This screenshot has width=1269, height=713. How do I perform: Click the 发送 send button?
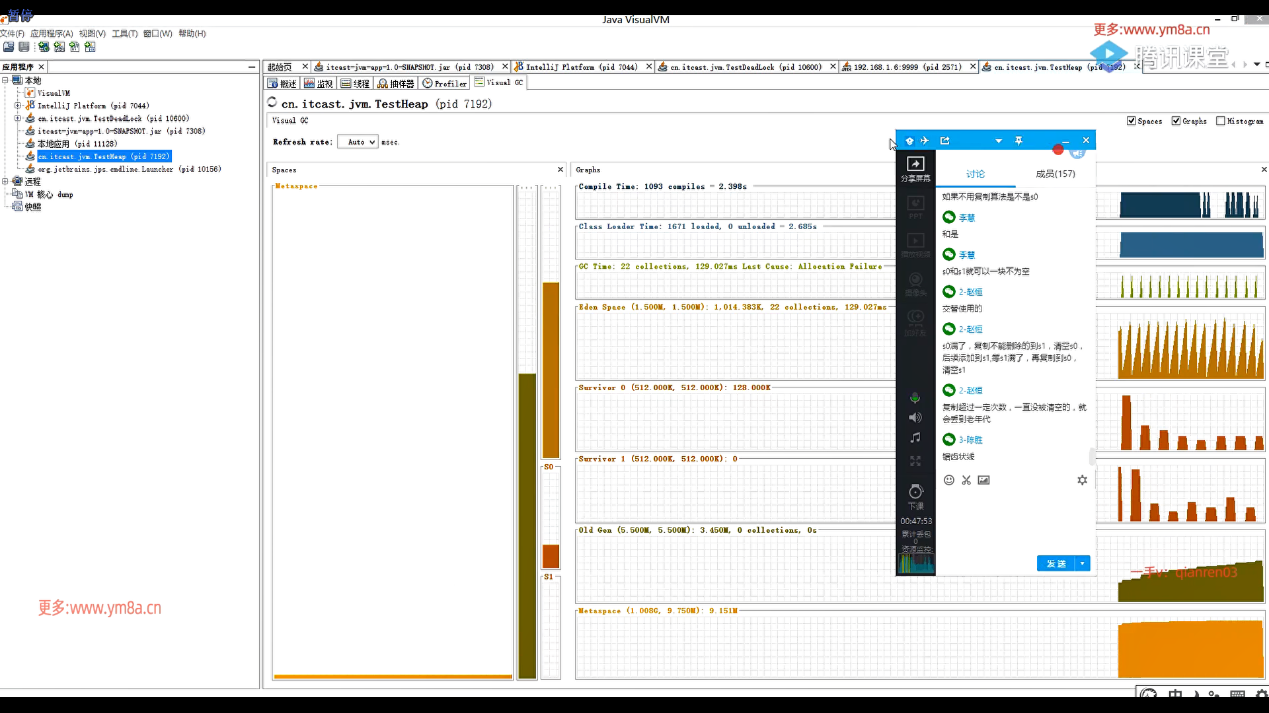(x=1056, y=563)
